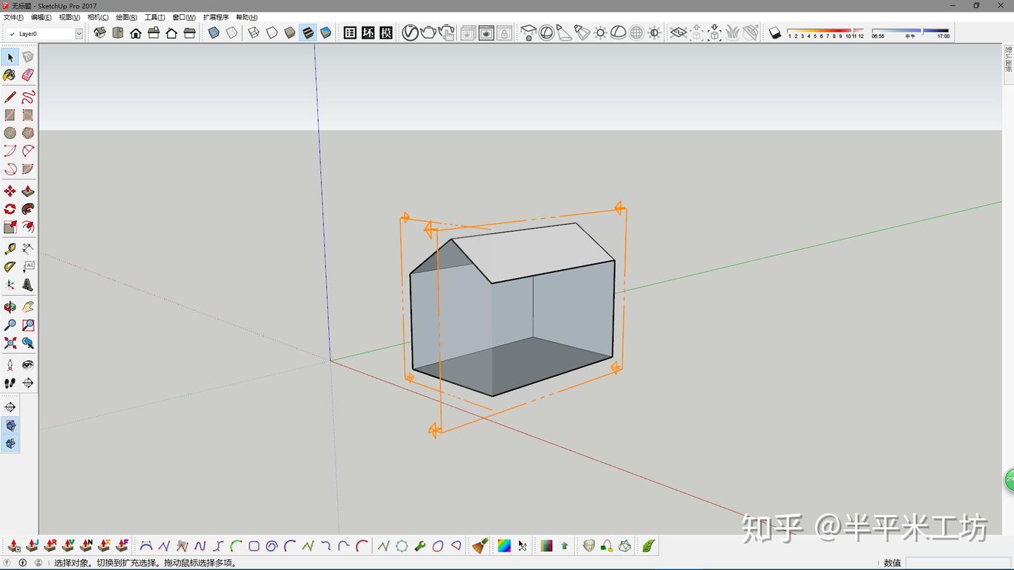Switch to the Iso standard view

coord(100,33)
